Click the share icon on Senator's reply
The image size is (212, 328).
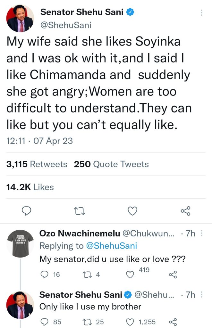(x=174, y=322)
